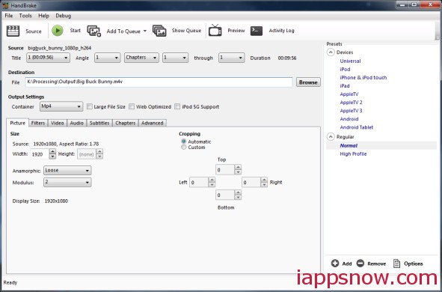This screenshot has width=442, height=292.
Task: Select the High Profile preset
Action: (353, 153)
